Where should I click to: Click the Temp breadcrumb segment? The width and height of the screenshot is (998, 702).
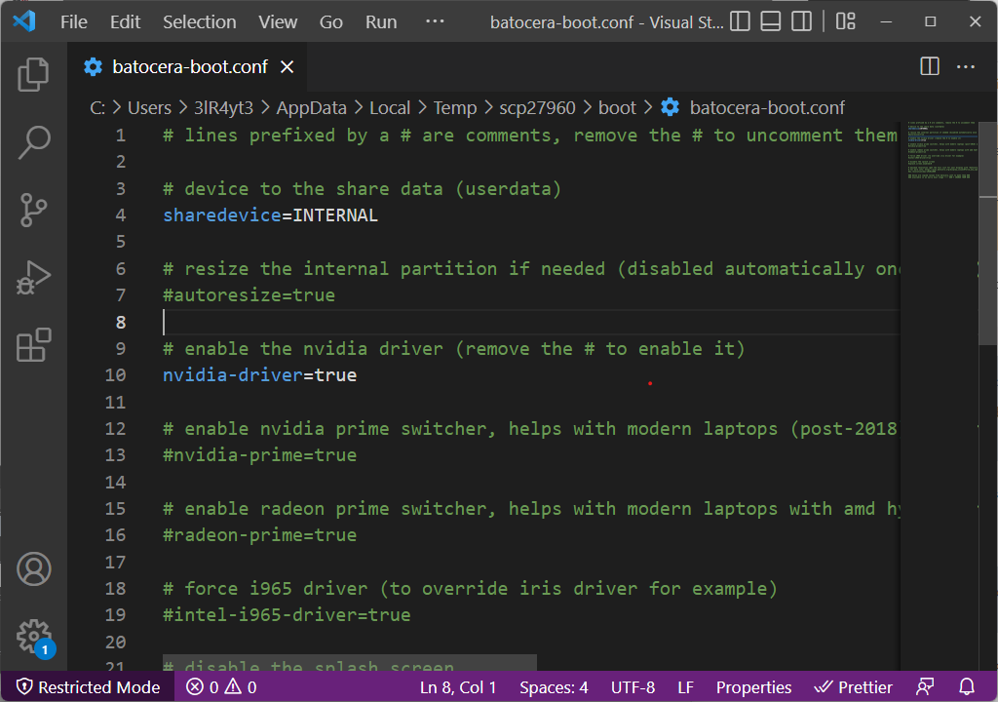coord(455,107)
